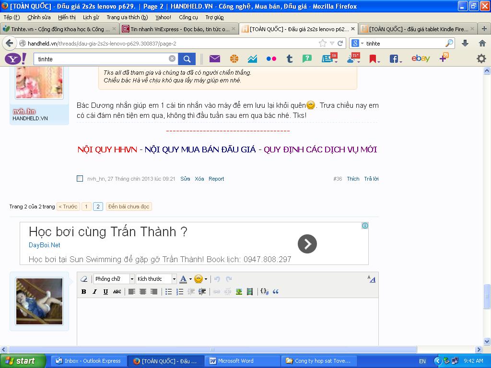Open the eBay shortcut in the toolbar

pyautogui.click(x=421, y=59)
